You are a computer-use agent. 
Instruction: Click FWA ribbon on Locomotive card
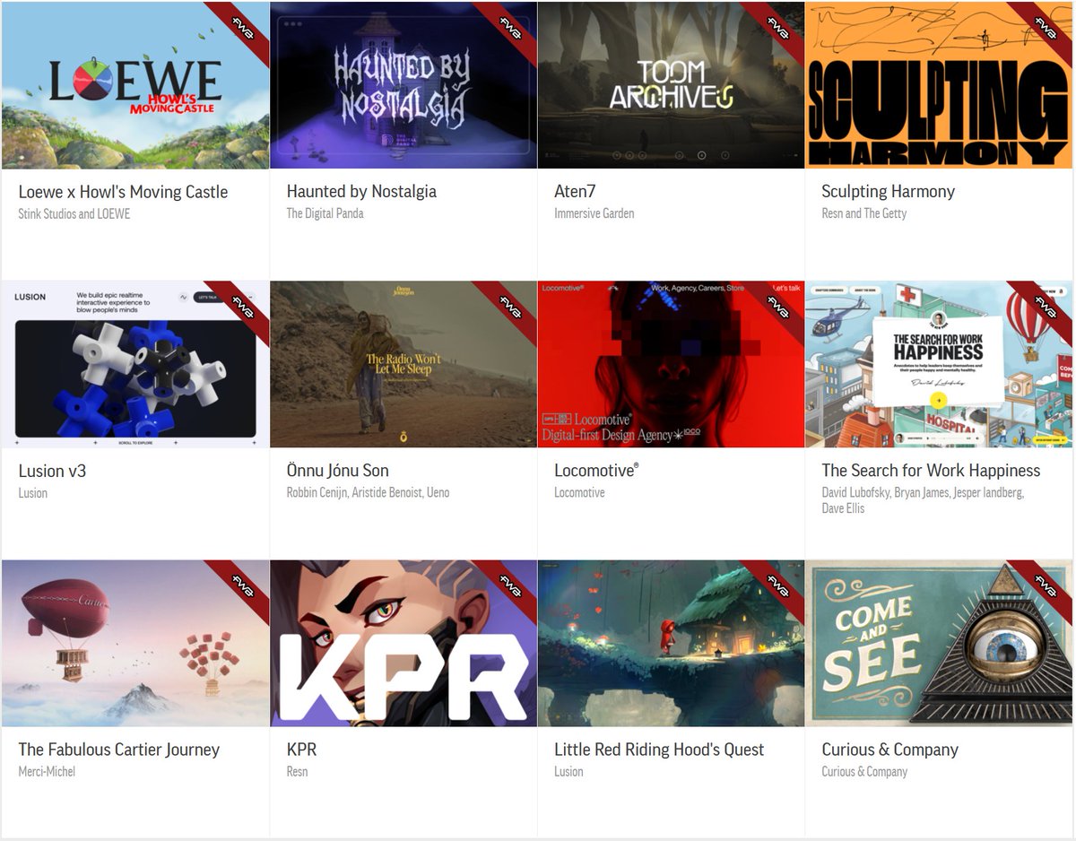pyautogui.click(x=777, y=307)
